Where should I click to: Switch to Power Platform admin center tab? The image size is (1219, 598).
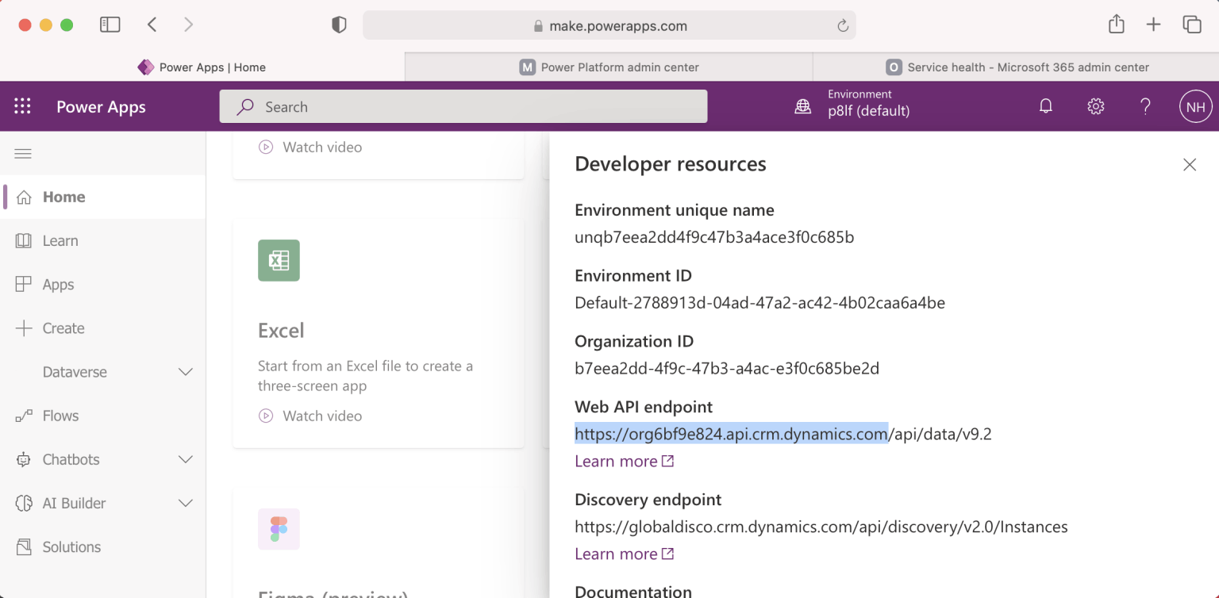(609, 67)
